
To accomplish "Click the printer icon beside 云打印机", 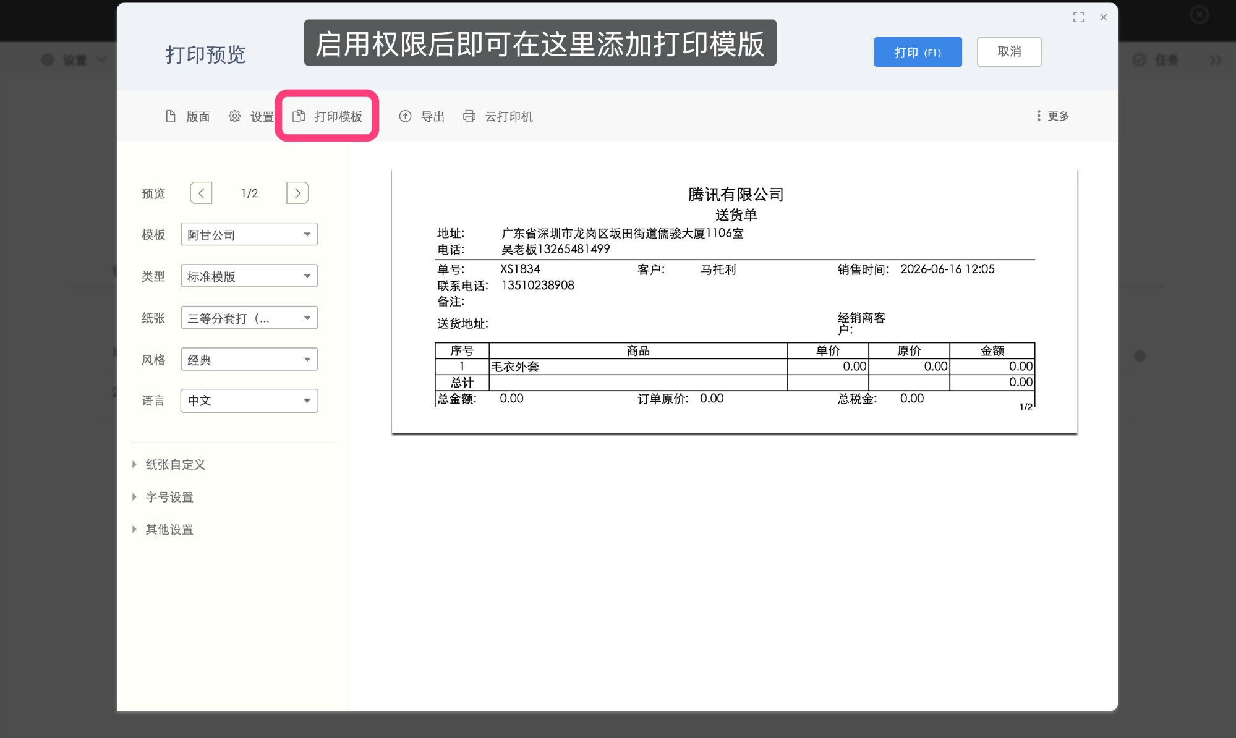I will point(469,116).
